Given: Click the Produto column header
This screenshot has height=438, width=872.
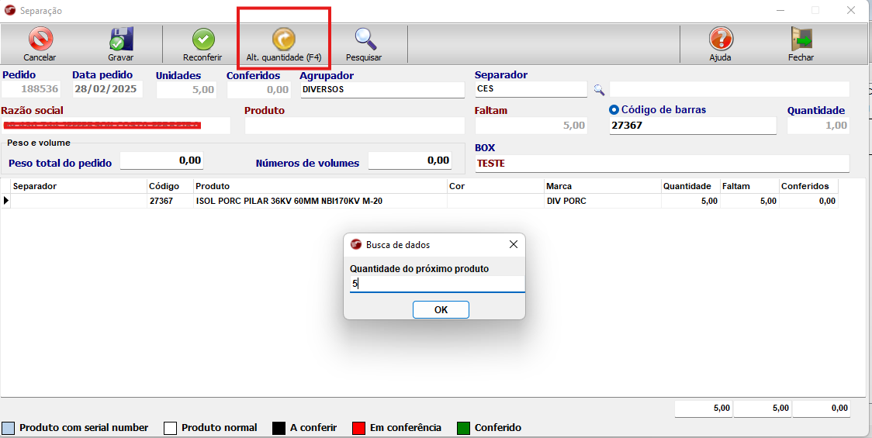Looking at the screenshot, I should point(320,186).
